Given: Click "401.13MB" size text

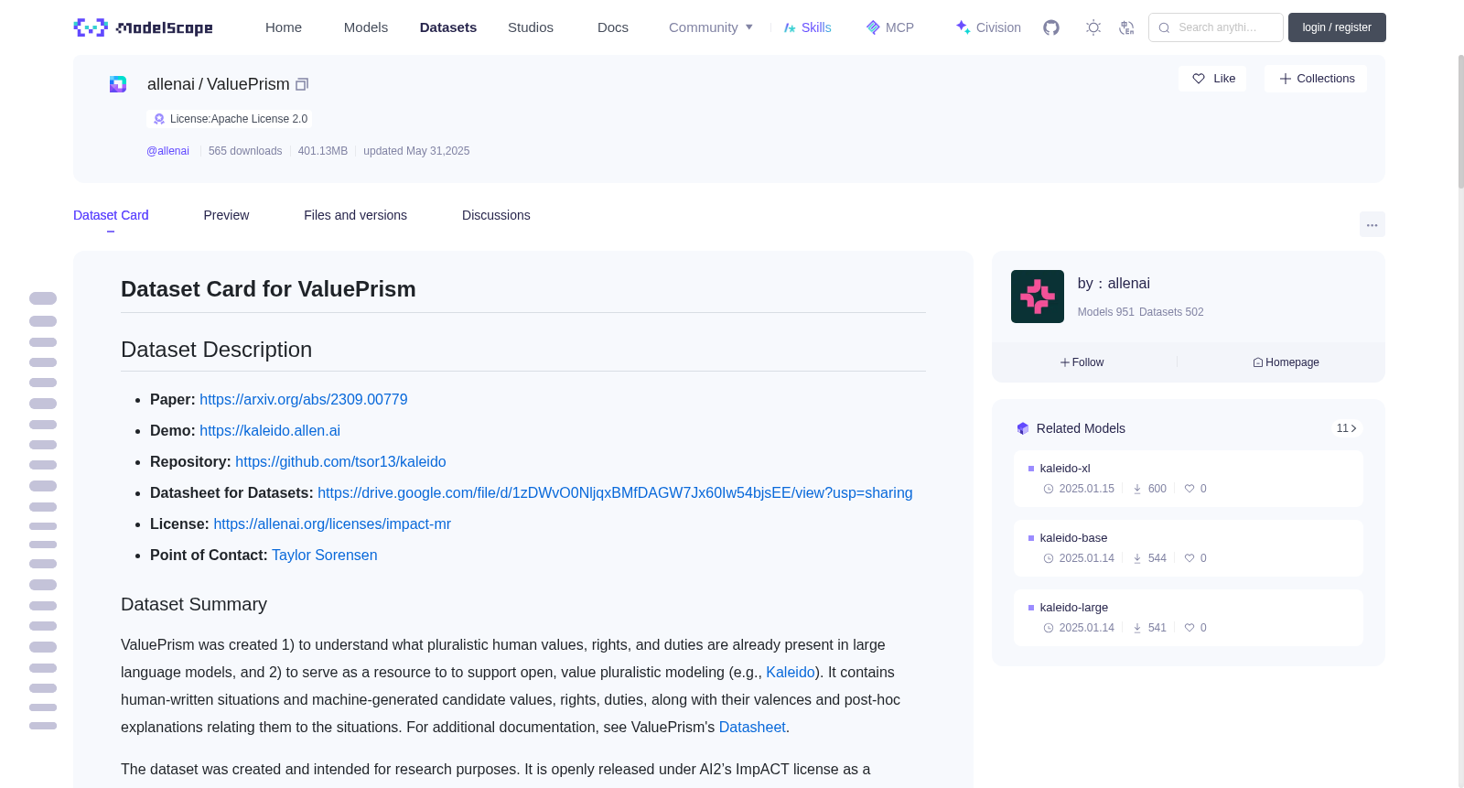Looking at the screenshot, I should [x=323, y=151].
